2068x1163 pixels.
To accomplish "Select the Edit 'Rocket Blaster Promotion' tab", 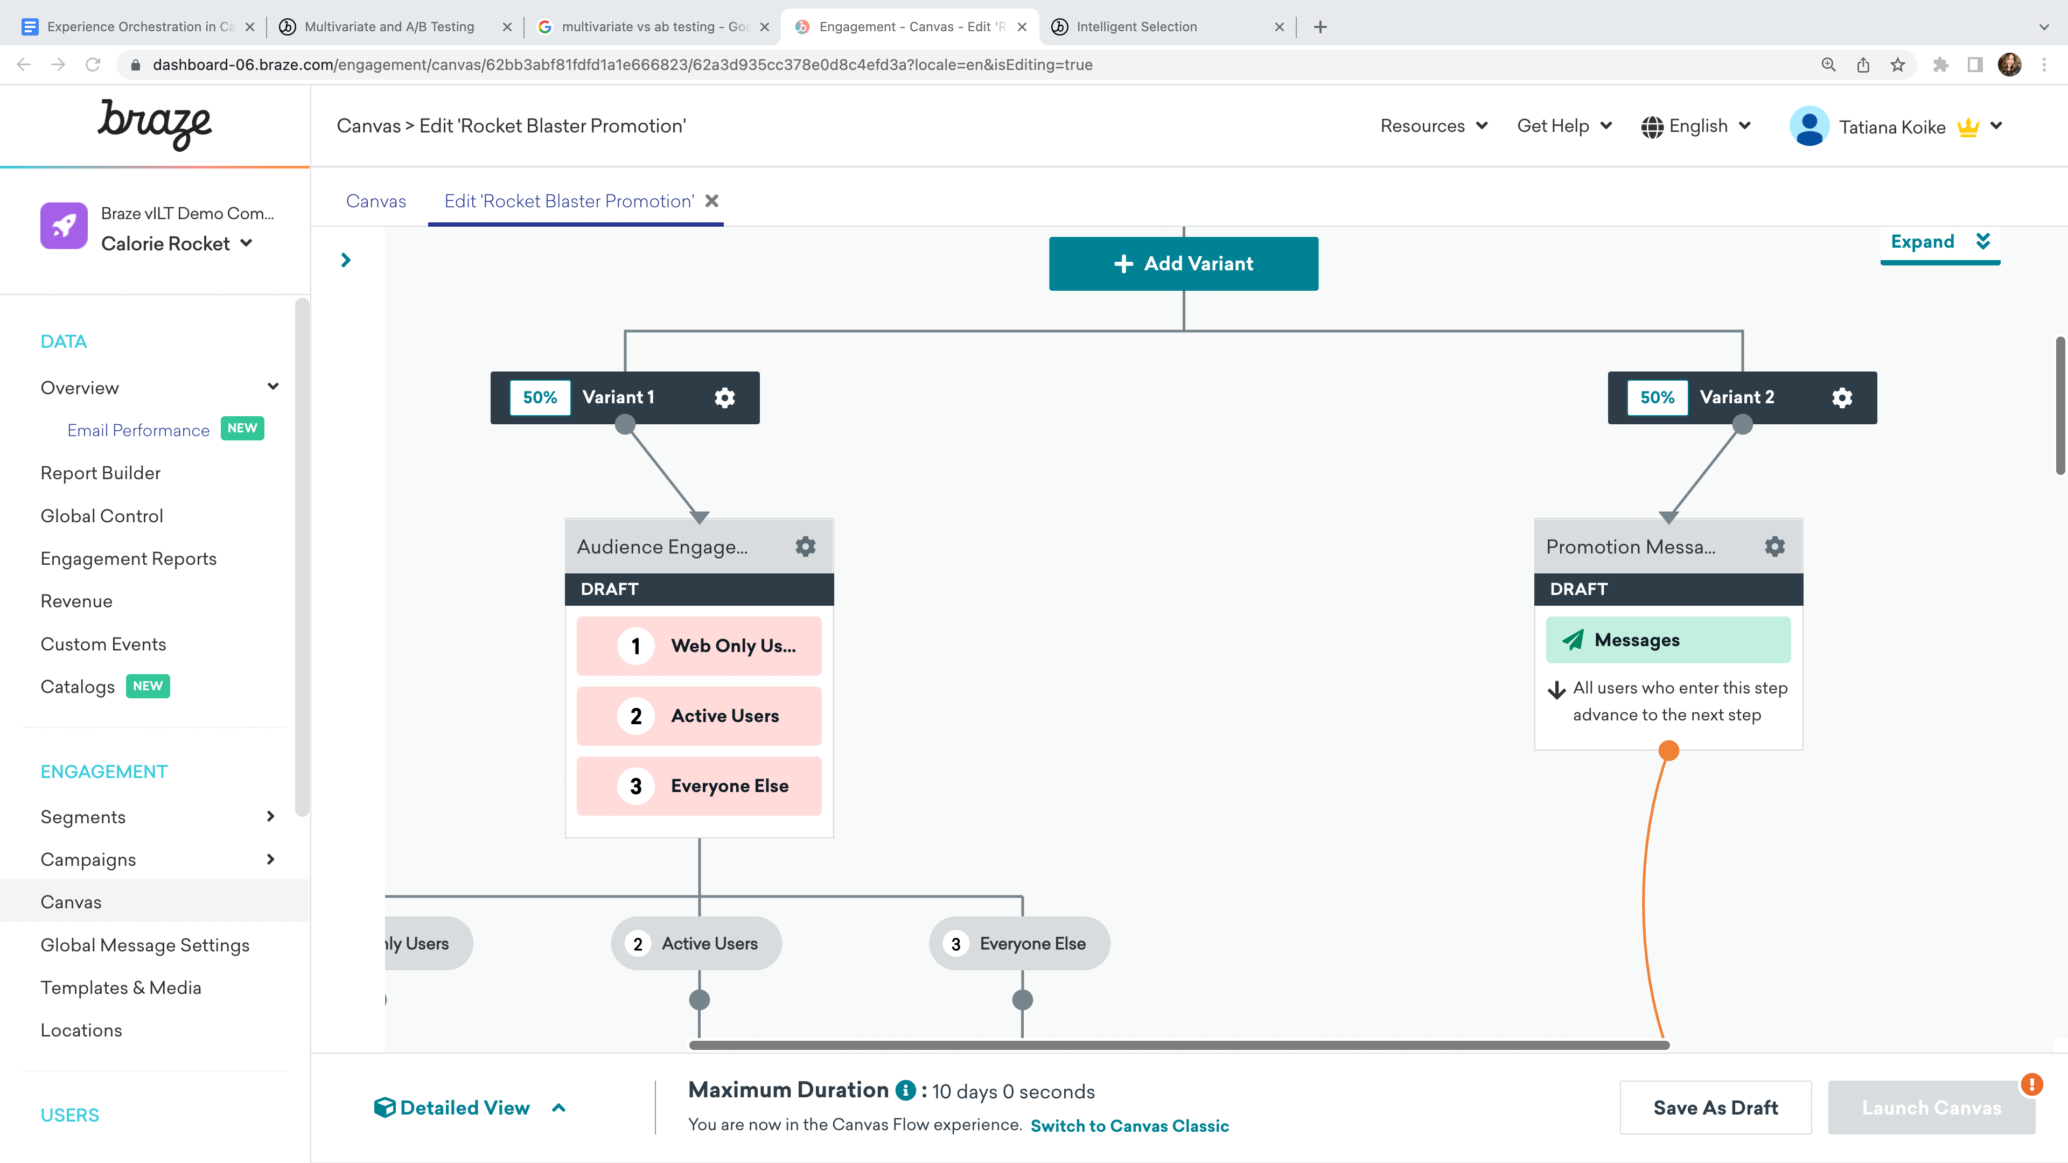I will 569,201.
